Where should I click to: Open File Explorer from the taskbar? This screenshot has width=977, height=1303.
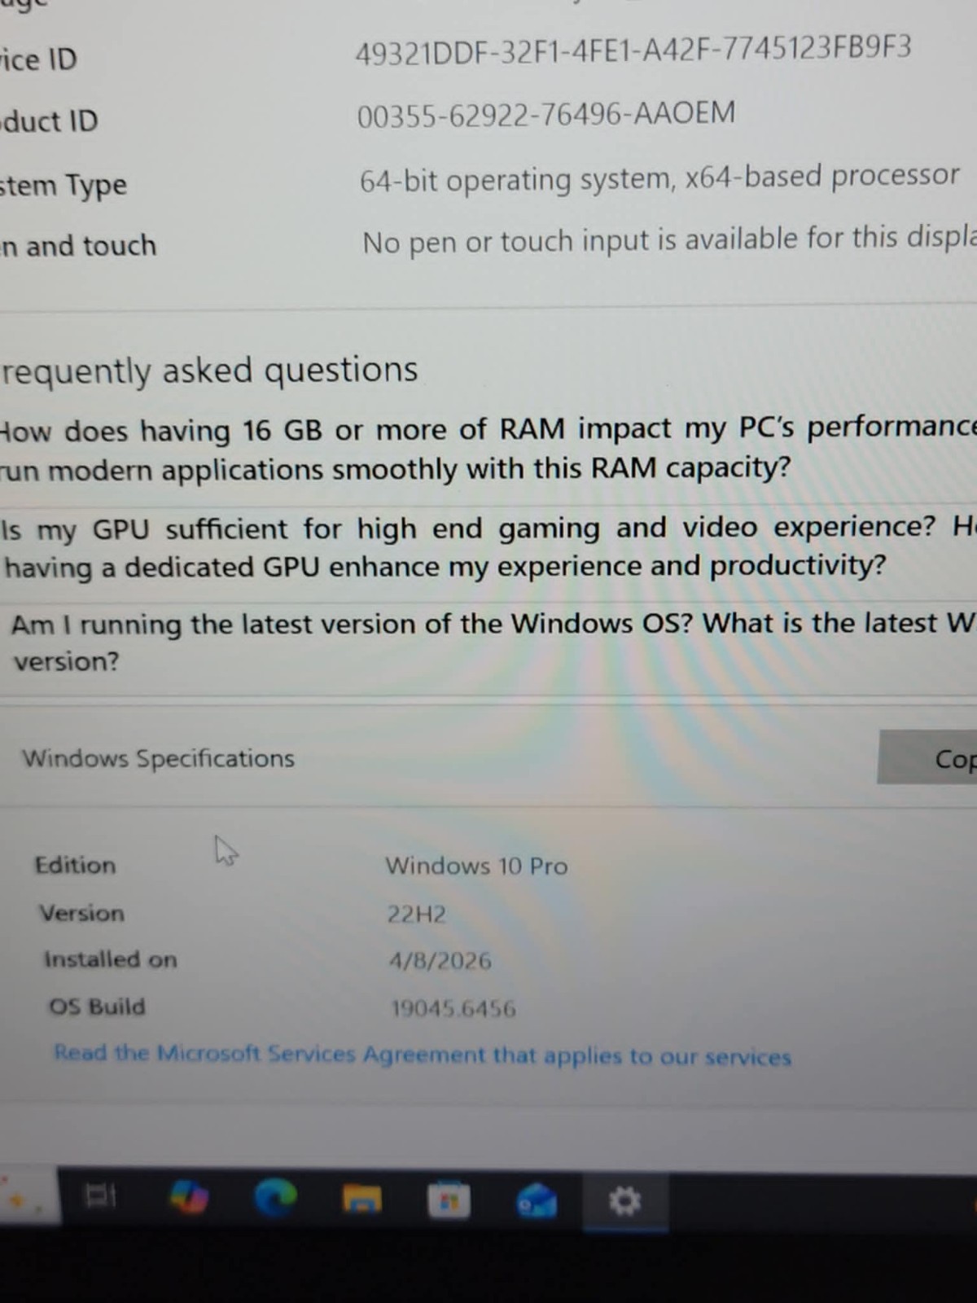(x=361, y=1200)
